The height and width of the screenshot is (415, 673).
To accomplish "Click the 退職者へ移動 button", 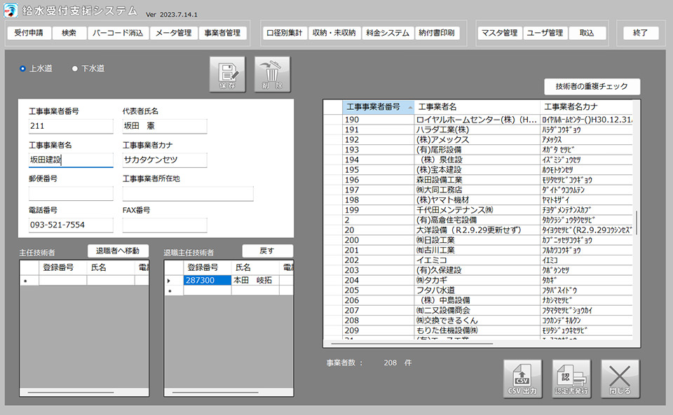I will point(118,251).
